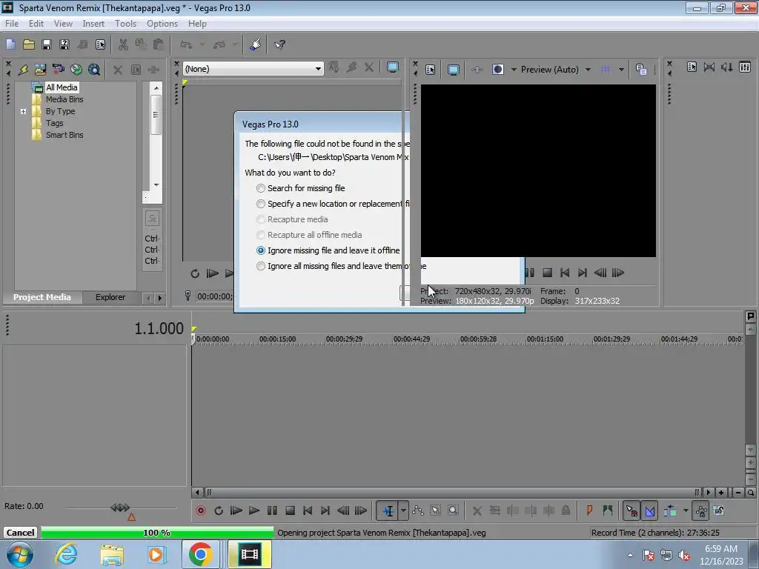Toggle Automatic Crossfades icon
The image size is (759, 569).
pyautogui.click(x=650, y=510)
